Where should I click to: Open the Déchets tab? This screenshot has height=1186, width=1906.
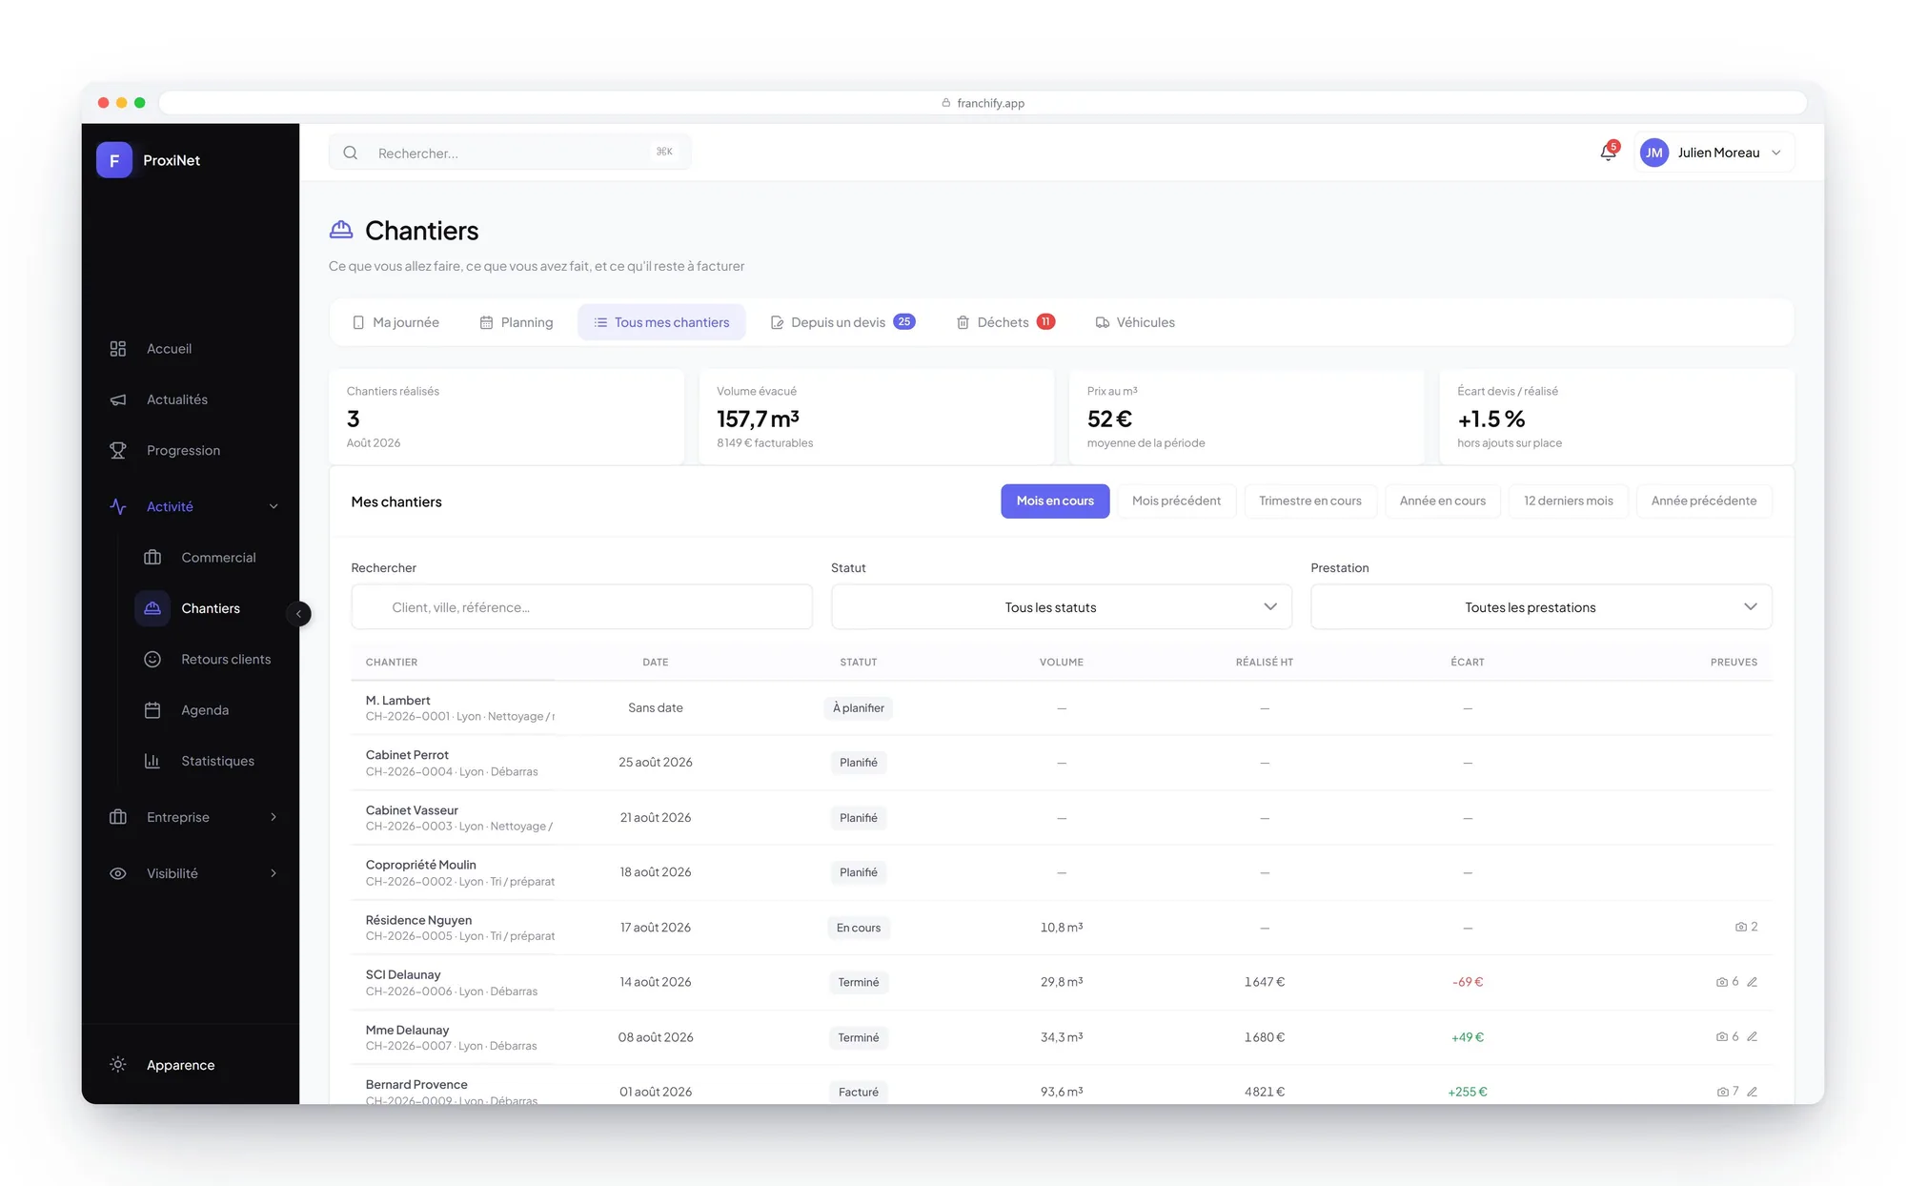point(1004,322)
